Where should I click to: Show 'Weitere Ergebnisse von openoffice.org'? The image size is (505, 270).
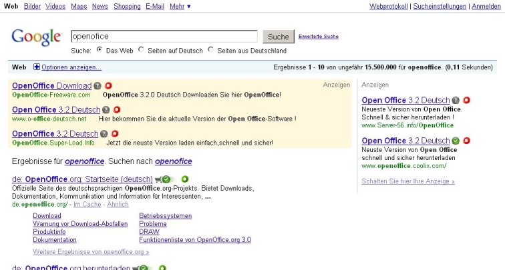pyautogui.click(x=91, y=252)
